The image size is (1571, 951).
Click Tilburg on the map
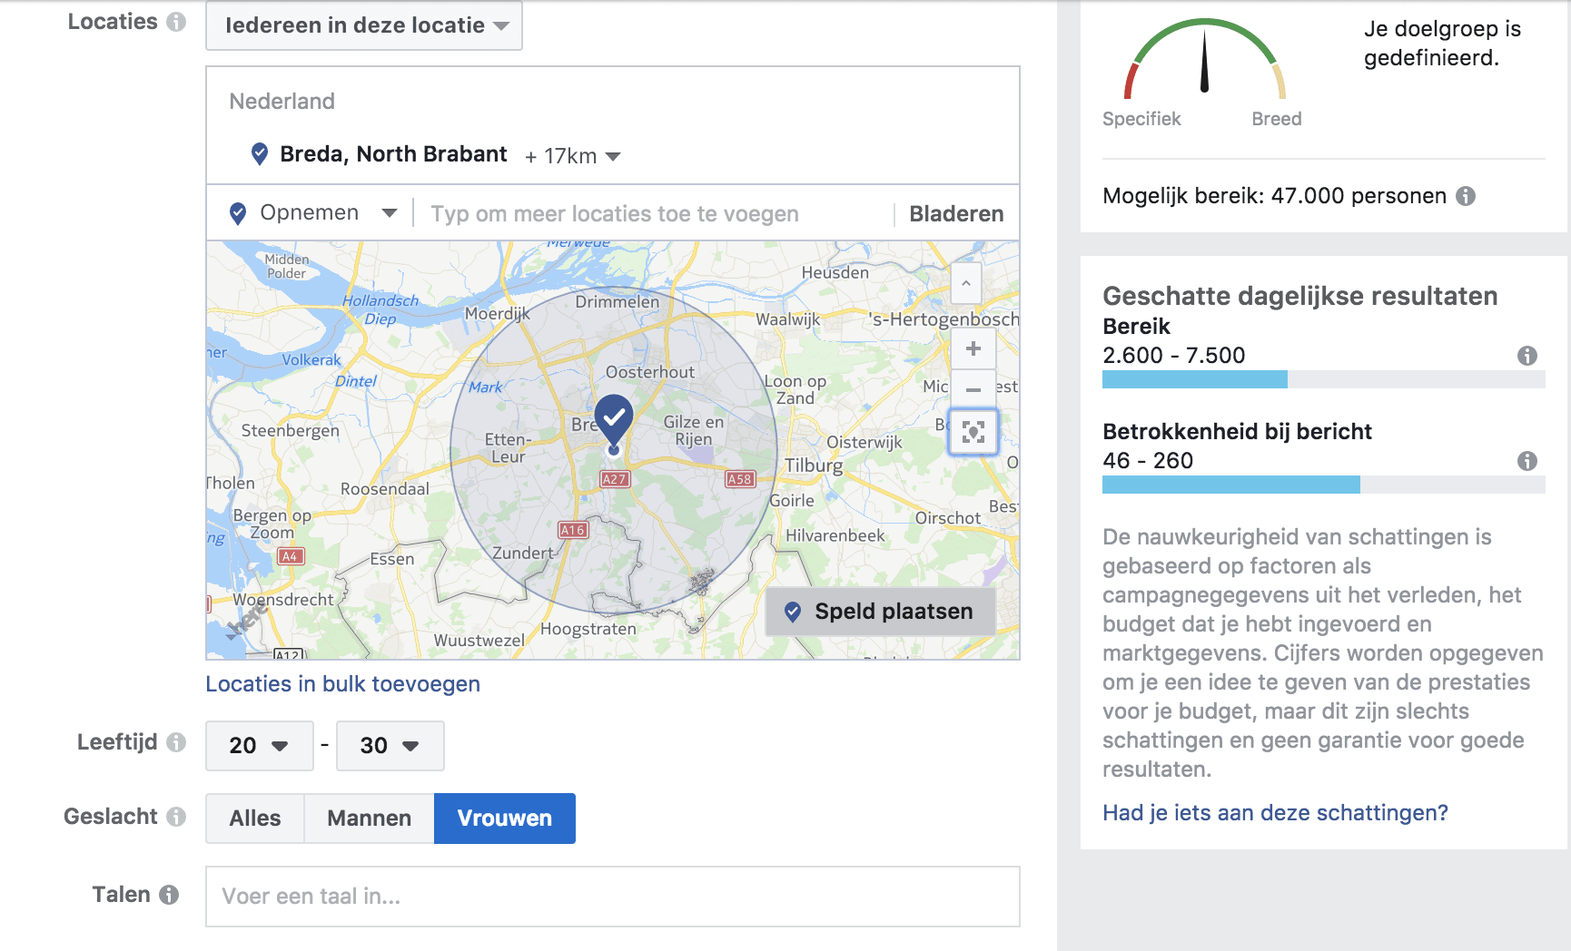814,466
